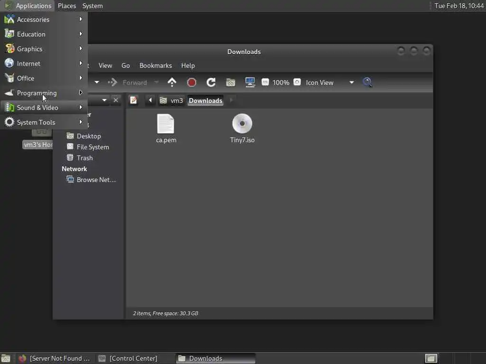Screen dimensions: 486x364
Task: Click the Office icon in Applications menu
Action: pos(9,78)
